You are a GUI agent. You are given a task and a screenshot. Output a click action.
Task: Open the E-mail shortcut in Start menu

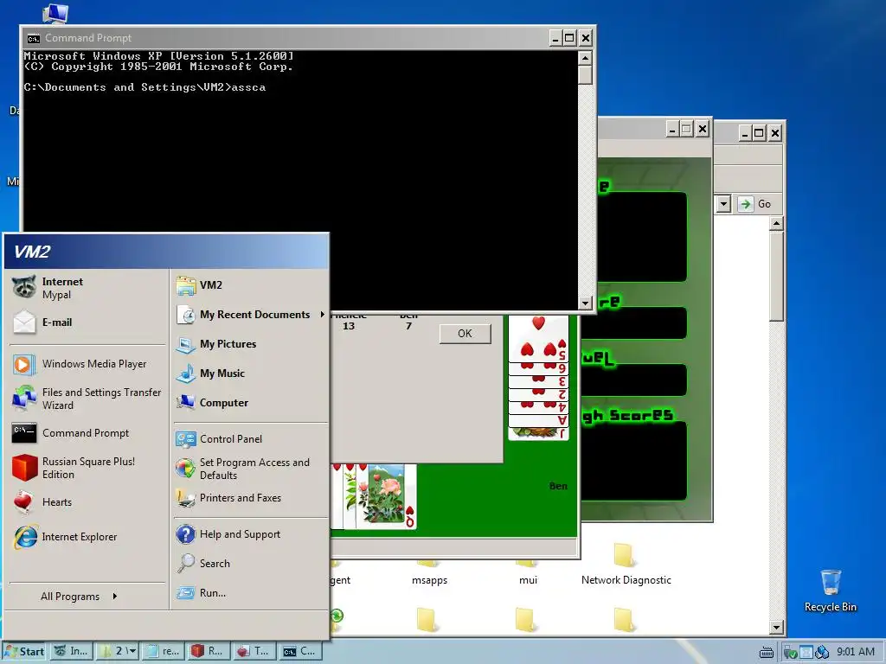click(87, 322)
